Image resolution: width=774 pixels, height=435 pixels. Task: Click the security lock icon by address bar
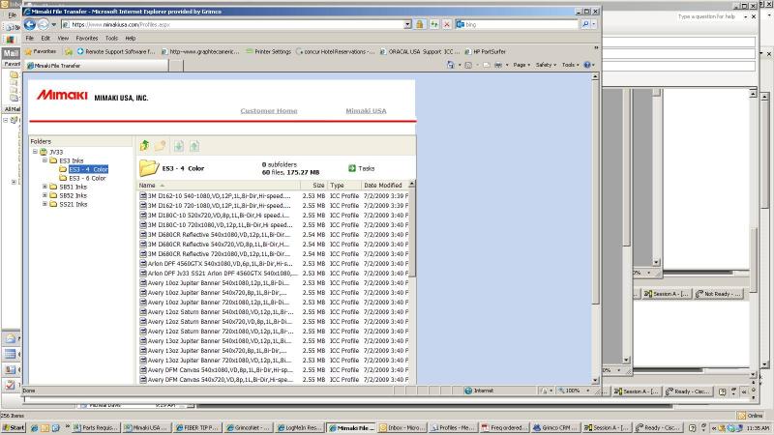point(420,24)
